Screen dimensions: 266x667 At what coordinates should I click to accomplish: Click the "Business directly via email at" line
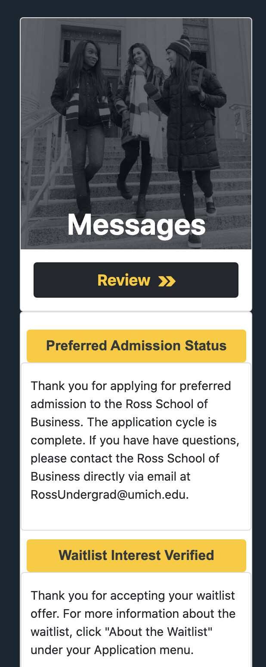click(x=110, y=476)
